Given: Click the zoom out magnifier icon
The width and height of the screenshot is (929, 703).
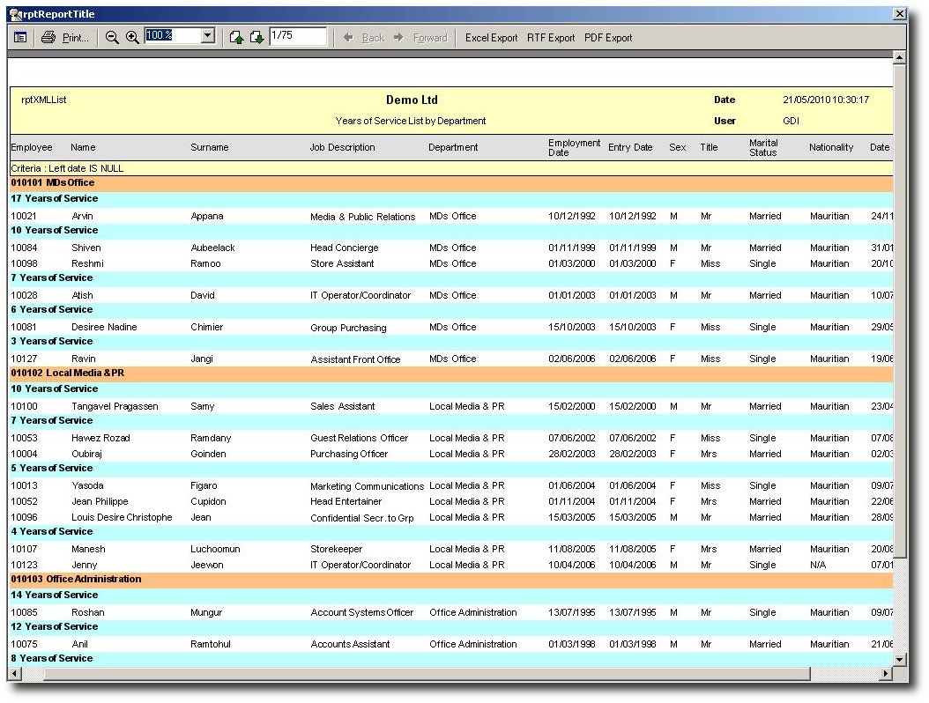Looking at the screenshot, I should point(112,37).
